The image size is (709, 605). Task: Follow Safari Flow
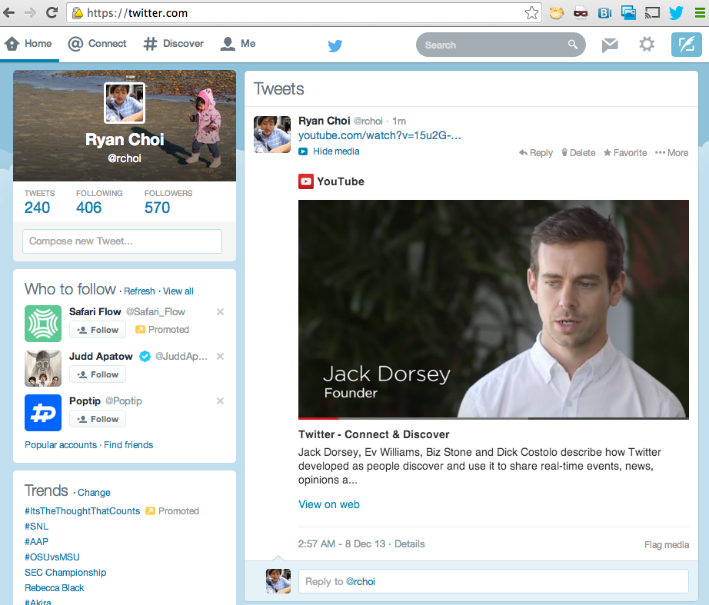pyautogui.click(x=98, y=330)
